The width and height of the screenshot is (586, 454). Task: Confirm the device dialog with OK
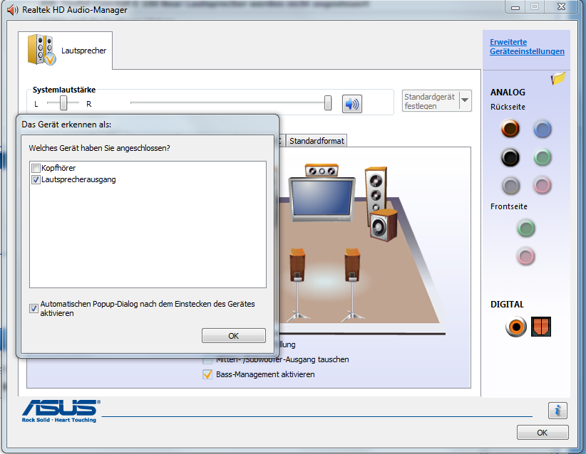pyautogui.click(x=234, y=336)
